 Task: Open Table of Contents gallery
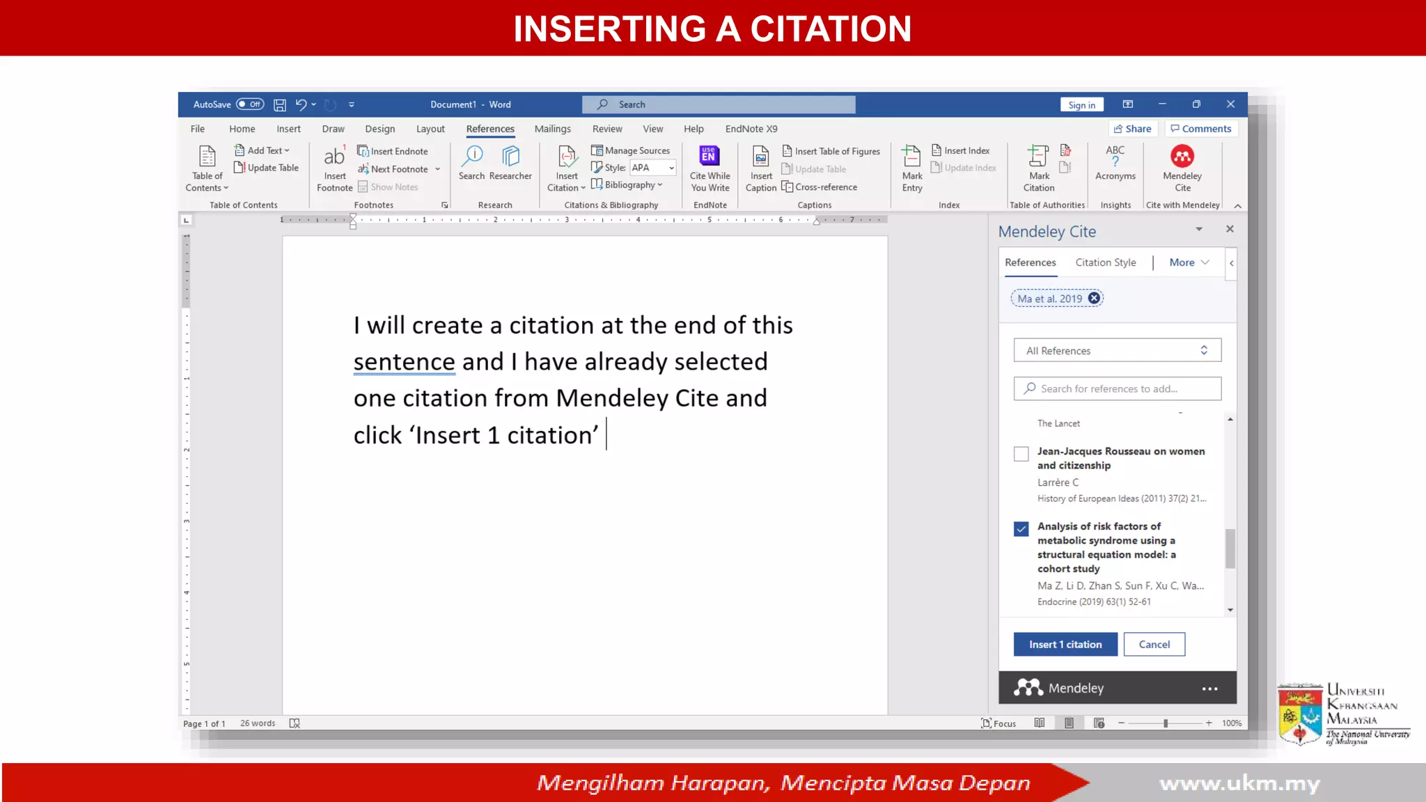(207, 168)
